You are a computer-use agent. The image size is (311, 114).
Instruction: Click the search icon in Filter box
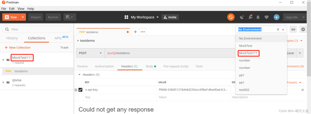7,30
